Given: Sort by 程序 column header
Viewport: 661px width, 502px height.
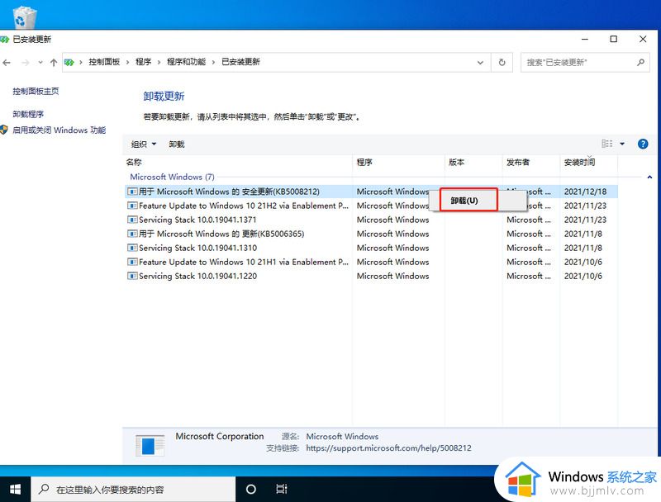Looking at the screenshot, I should 364,162.
